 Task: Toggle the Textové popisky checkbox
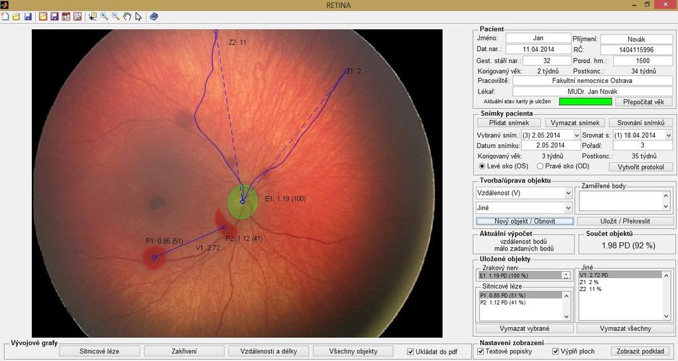[480, 351]
